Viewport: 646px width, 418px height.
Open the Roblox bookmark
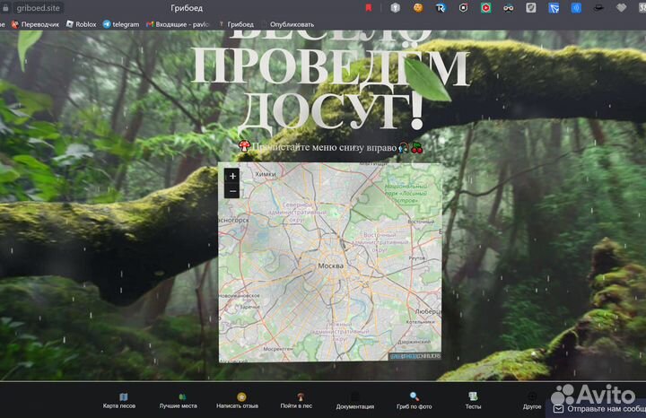(x=82, y=24)
